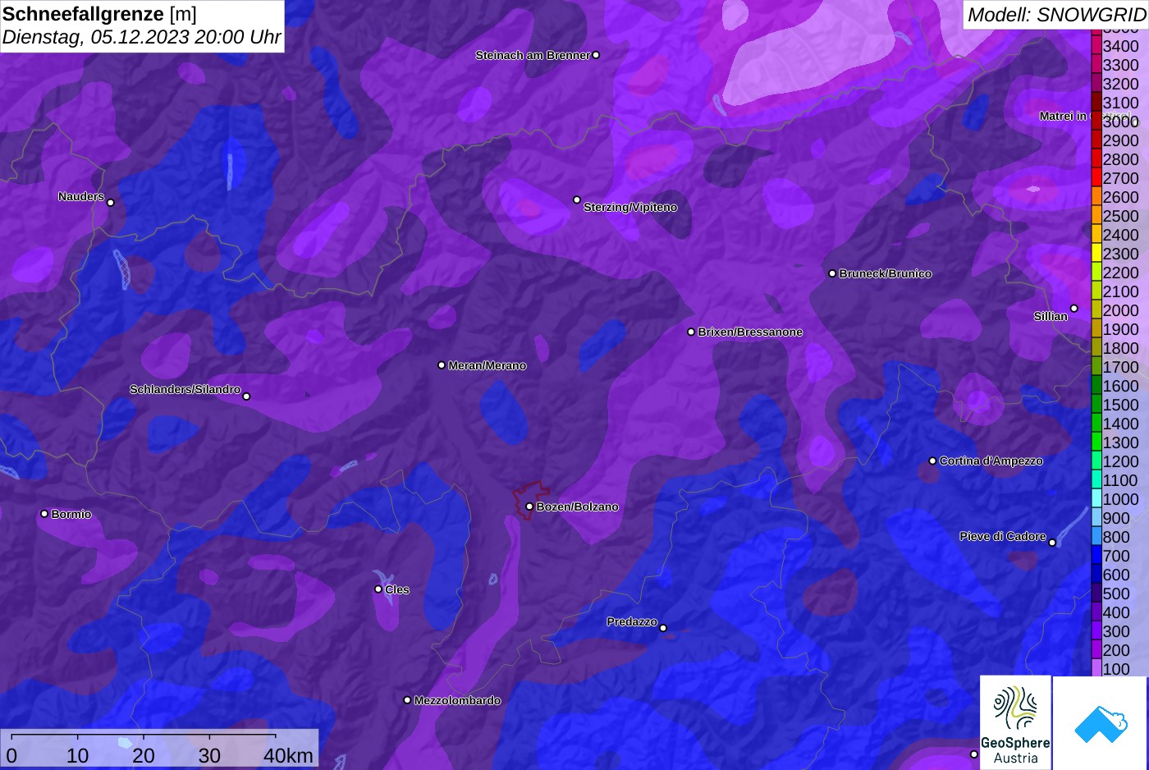
Task: Click the red Bolzano city boundary outline
Action: (530, 499)
